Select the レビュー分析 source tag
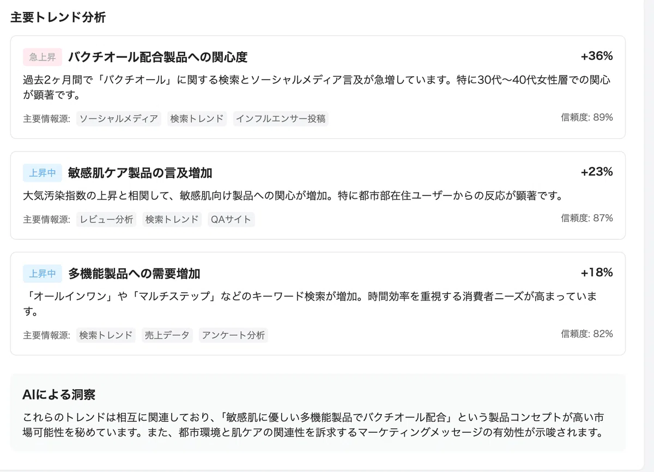 pyautogui.click(x=106, y=220)
